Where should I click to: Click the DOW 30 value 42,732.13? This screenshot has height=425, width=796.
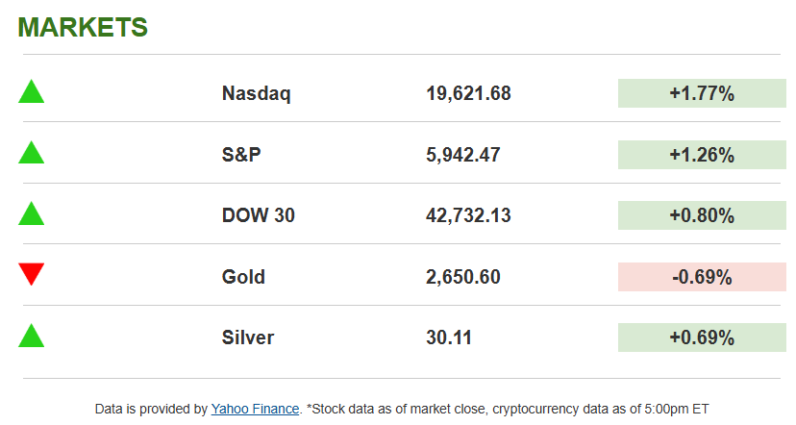point(468,215)
